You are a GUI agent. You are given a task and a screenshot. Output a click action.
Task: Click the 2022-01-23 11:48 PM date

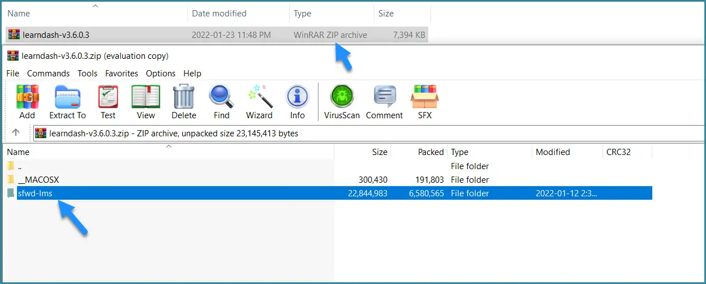click(231, 35)
